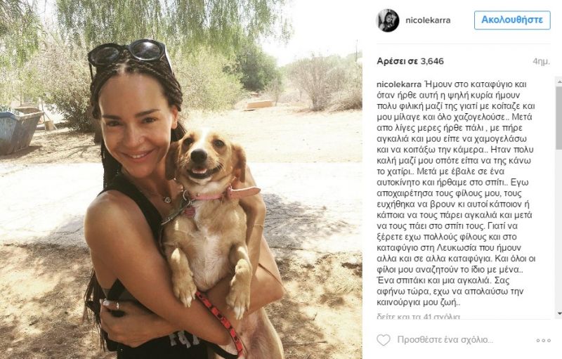The width and height of the screenshot is (562, 359).
Task: Click the scrollbar down arrow in caption
Action: [x=558, y=314]
